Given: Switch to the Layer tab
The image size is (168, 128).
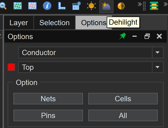Looking at the screenshot, I should coord(19,23).
